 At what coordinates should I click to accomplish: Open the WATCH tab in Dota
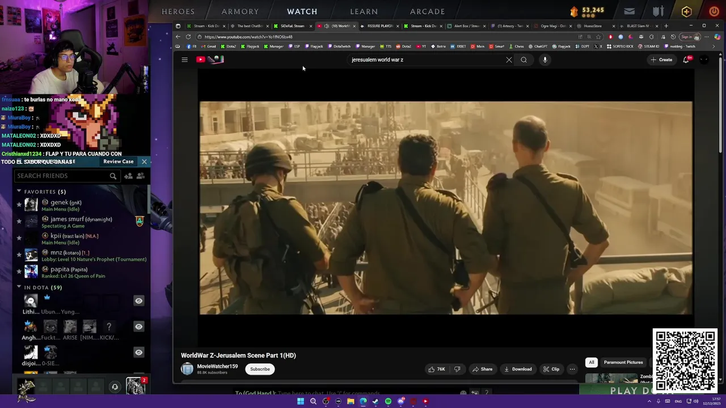point(302,11)
